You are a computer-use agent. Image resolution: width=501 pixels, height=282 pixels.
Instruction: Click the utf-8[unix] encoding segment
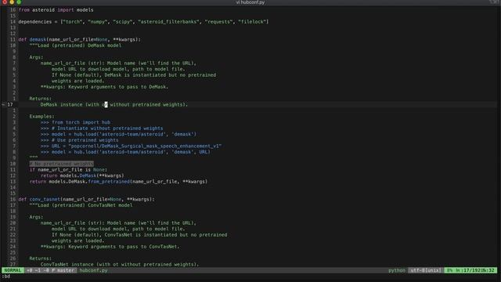pos(426,270)
